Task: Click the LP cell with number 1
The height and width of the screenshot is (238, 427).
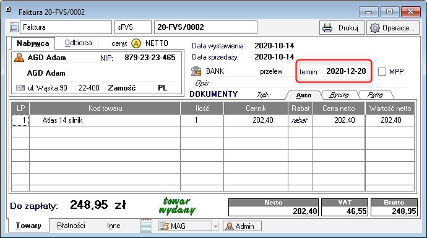Action: pos(20,120)
